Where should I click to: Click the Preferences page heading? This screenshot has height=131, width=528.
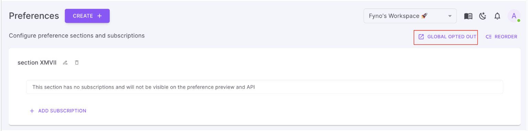[34, 16]
